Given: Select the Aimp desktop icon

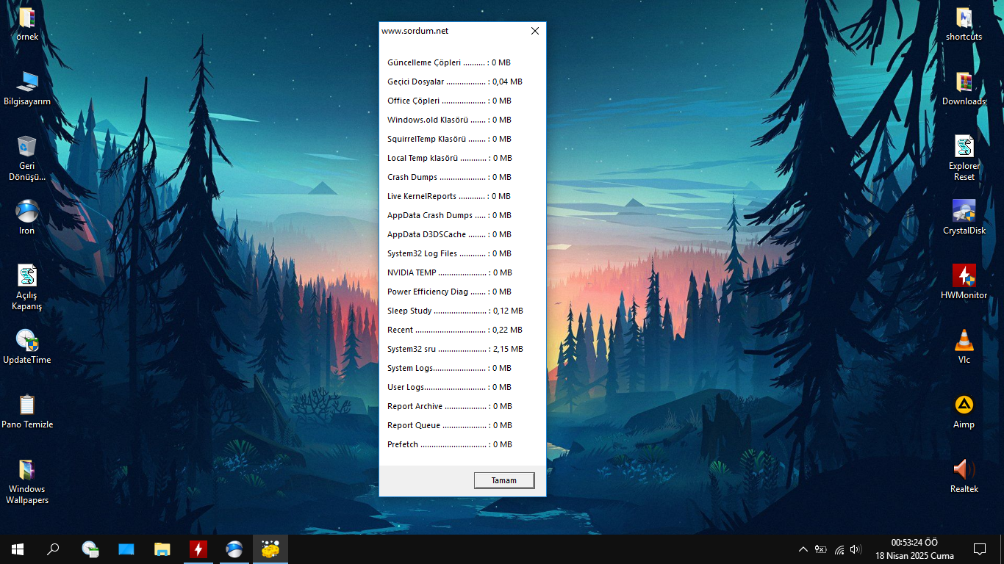Looking at the screenshot, I should tap(964, 412).
